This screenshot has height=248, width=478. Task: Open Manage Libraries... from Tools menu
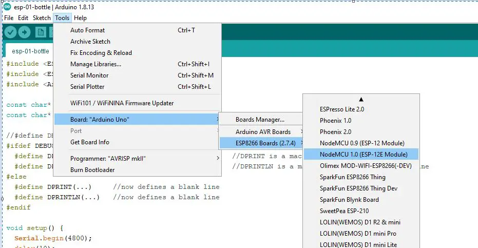click(x=137, y=64)
